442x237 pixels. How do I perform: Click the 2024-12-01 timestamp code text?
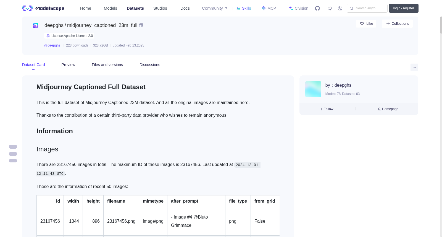click(247, 165)
